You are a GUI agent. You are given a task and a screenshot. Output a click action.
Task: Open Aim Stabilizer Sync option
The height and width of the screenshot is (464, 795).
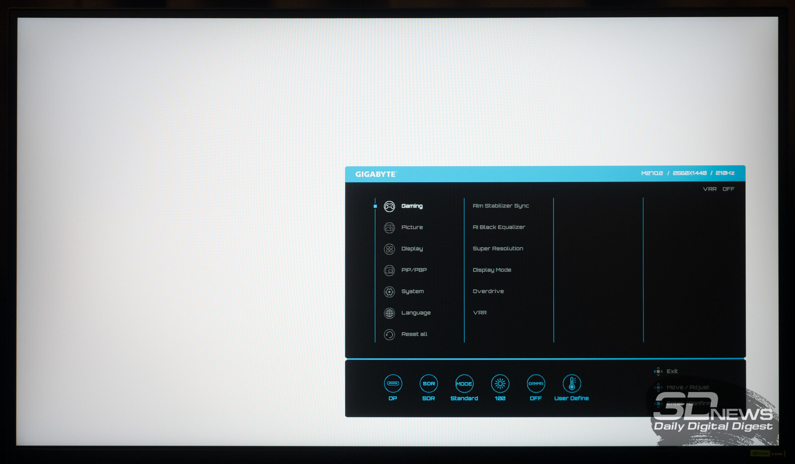click(501, 206)
